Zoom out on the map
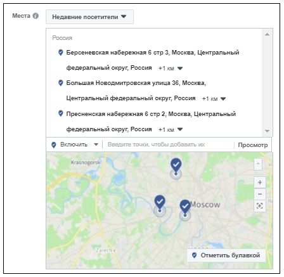 tap(260, 194)
